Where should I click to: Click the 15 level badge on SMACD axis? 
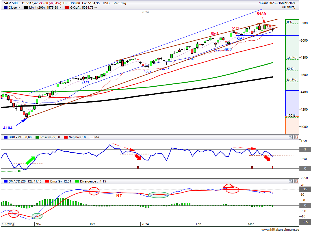tap(305, 189)
